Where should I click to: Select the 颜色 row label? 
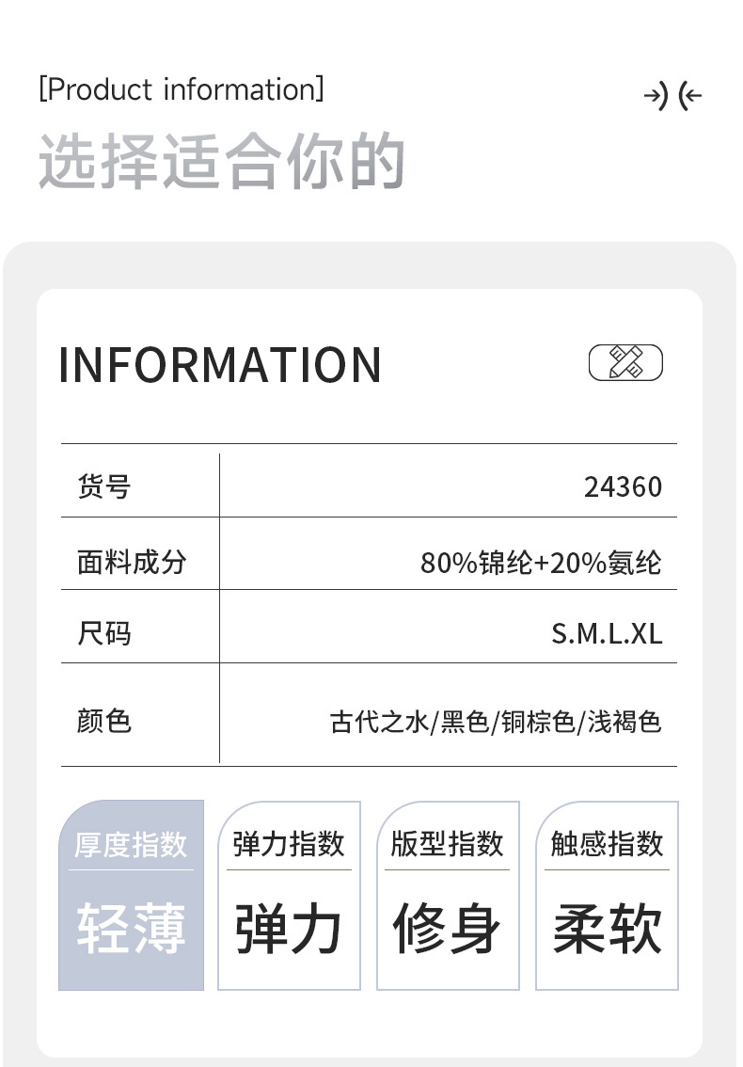(103, 722)
